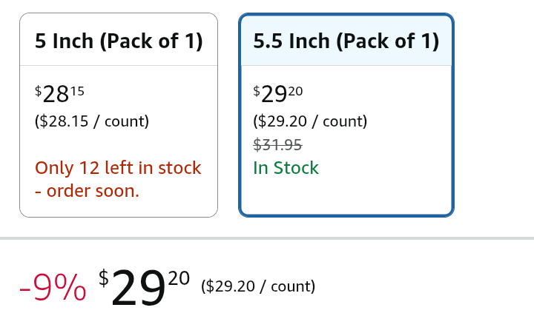Image resolution: width=534 pixels, height=316 pixels.
Task: Click the superscript cents '15' in the 5 Inch card
Action: pyautogui.click(x=77, y=91)
